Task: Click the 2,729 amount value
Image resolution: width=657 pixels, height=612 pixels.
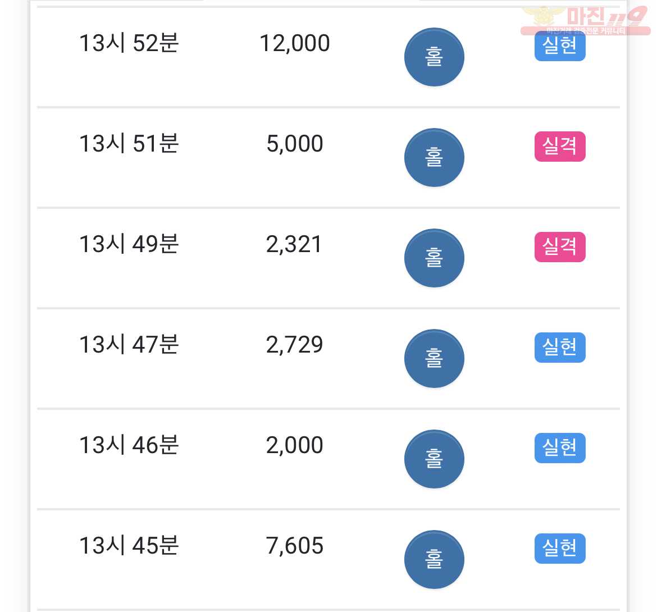Action: pos(295,345)
